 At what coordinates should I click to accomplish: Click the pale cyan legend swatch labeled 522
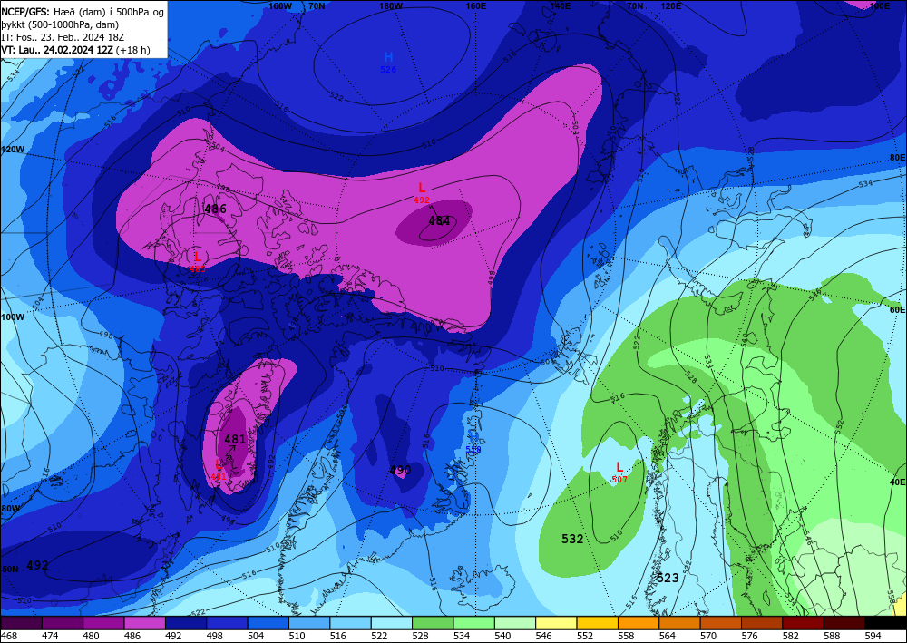(392, 623)
